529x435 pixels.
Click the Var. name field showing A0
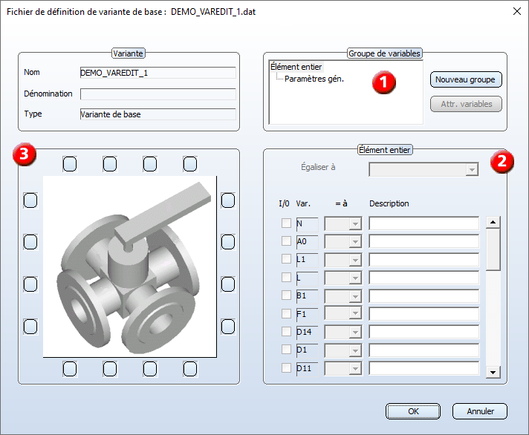[307, 242]
